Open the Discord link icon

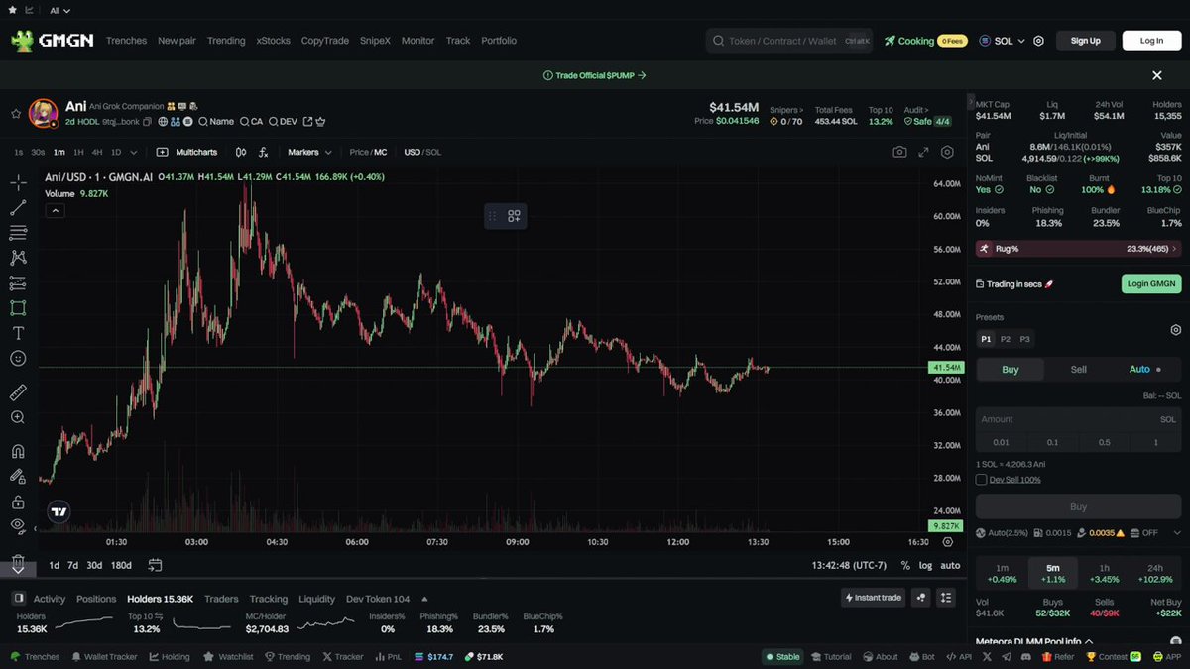coord(1026,656)
